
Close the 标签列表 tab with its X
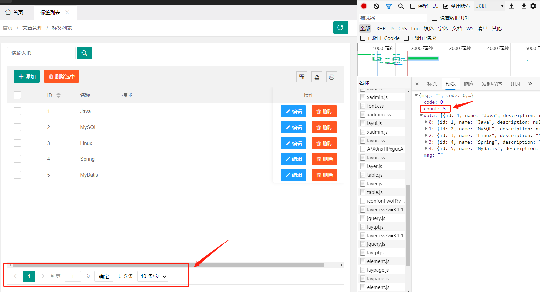click(x=67, y=12)
